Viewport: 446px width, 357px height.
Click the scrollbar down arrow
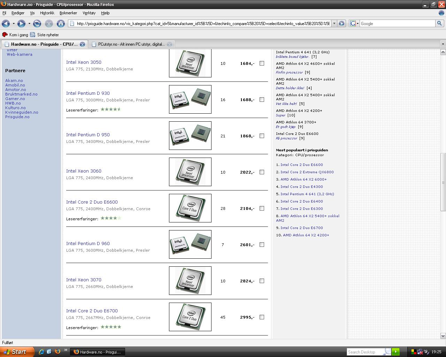point(443,336)
